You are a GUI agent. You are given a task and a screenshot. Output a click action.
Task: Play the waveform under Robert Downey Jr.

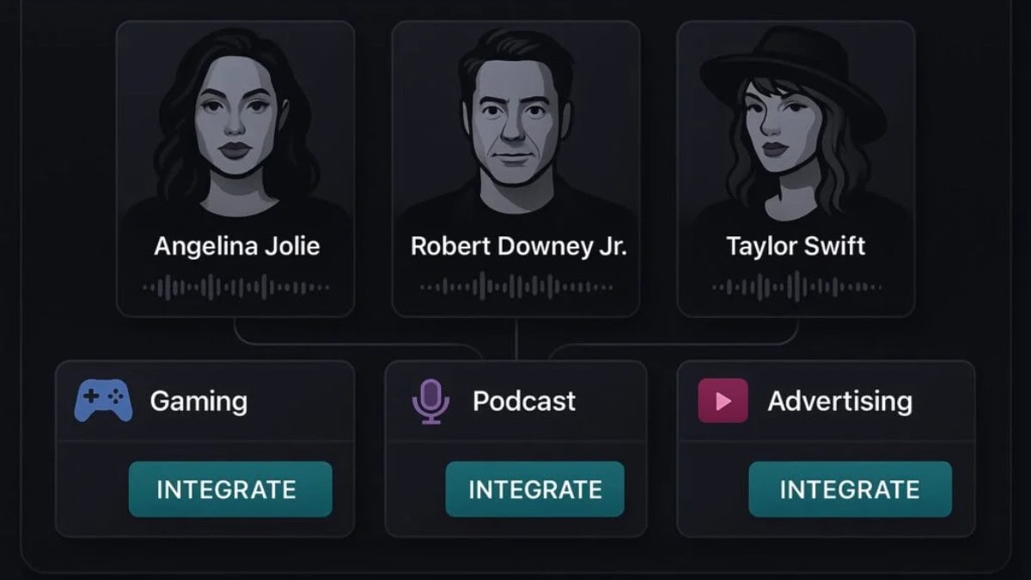coord(515,287)
